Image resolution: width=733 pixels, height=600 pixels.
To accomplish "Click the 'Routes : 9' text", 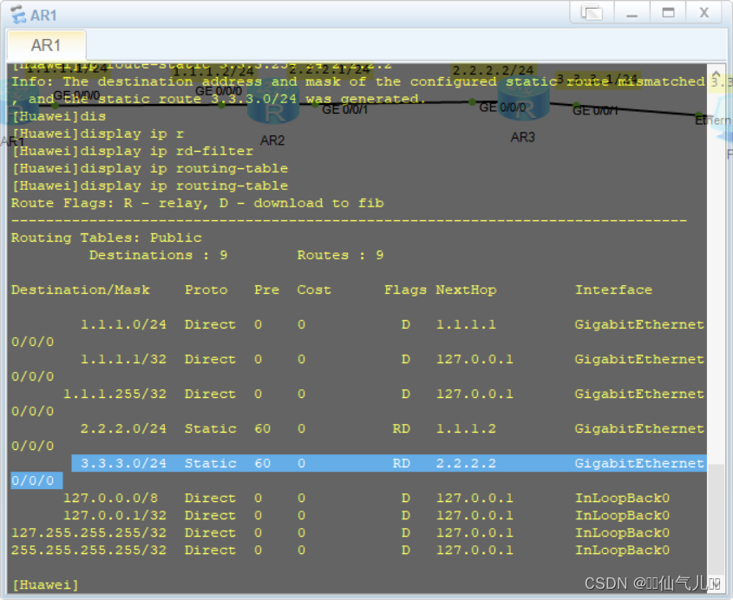I will pos(340,255).
